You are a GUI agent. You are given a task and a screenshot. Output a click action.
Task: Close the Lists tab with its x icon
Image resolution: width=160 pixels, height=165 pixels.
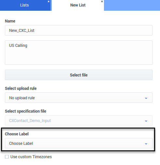[x=49, y=2]
